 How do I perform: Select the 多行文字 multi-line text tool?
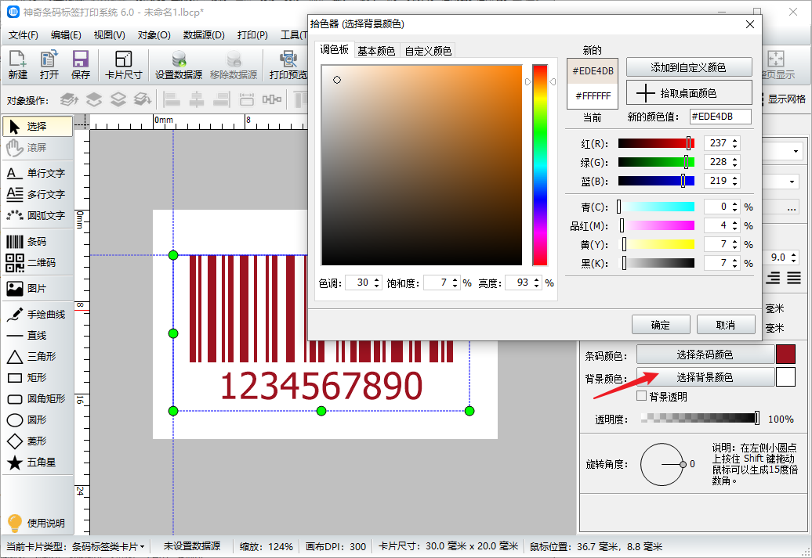[x=38, y=194]
